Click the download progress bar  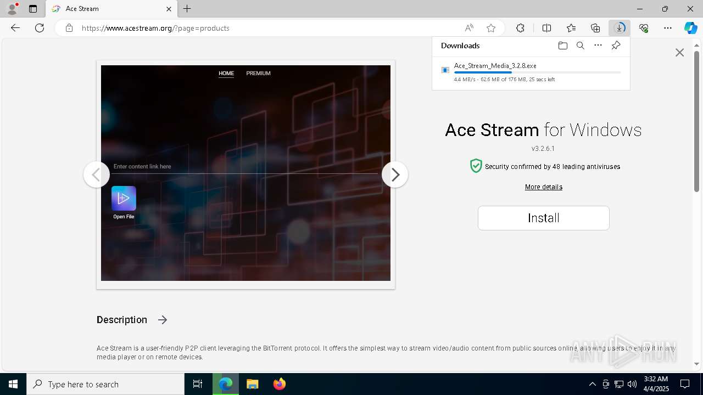tap(537, 72)
